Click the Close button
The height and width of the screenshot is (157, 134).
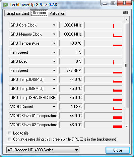coord(118,150)
